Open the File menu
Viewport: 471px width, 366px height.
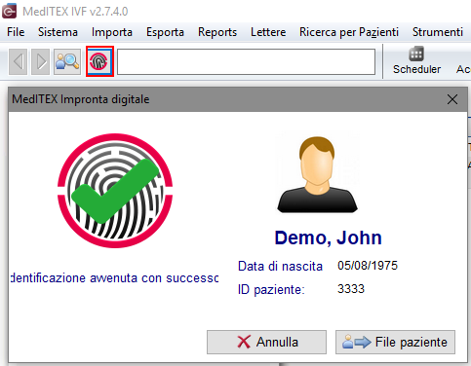[16, 32]
